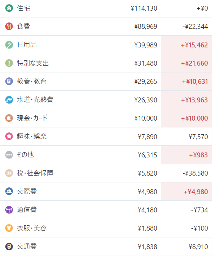The width and height of the screenshot is (212, 256).
Task: Select the train icon for 交通費
Action: click(9, 247)
